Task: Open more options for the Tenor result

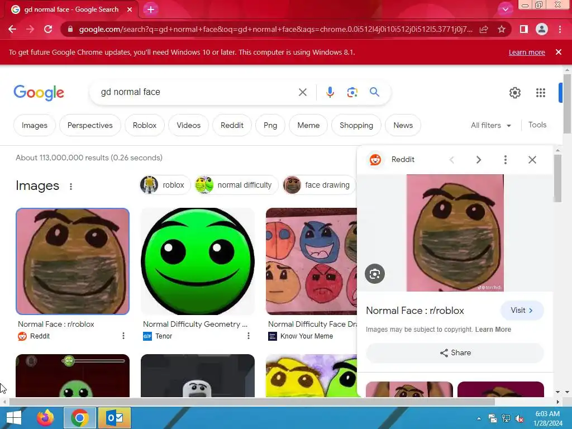Action: pos(249,336)
